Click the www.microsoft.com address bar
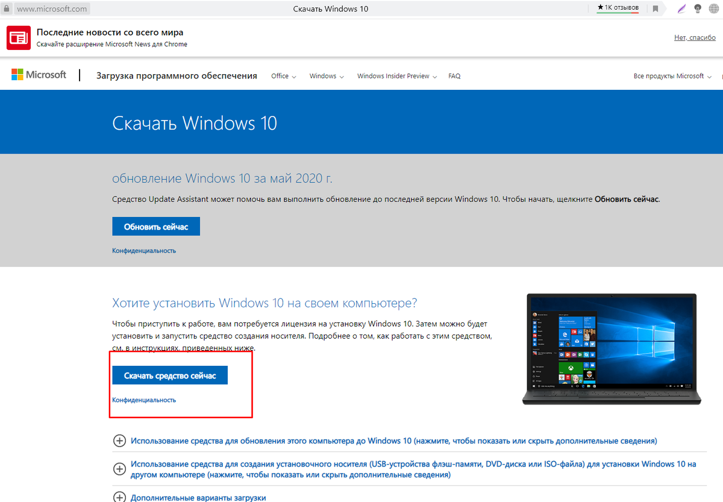723x502 pixels. 51,8
